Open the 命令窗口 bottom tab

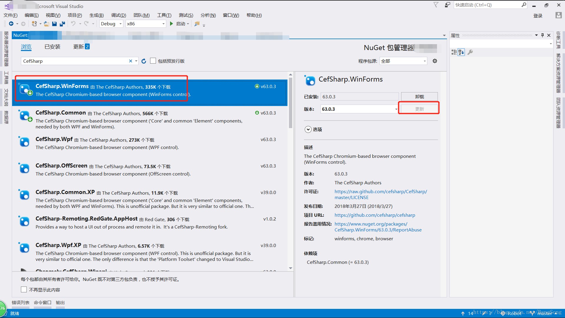click(43, 303)
